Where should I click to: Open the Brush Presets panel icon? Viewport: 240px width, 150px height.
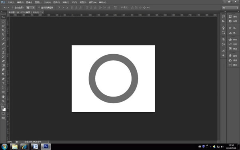[x=224, y=33]
